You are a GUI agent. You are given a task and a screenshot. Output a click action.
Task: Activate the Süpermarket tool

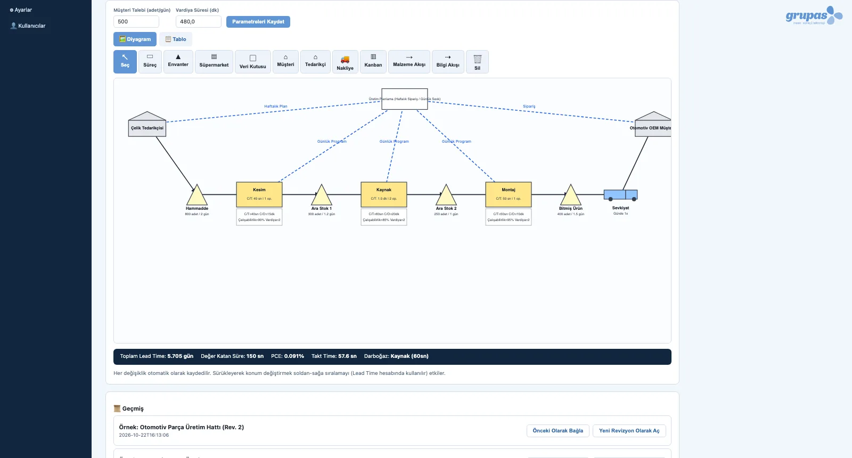214,62
